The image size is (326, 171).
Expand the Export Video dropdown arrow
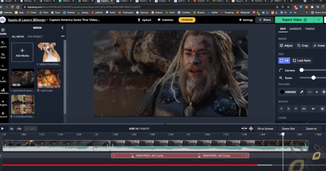point(318,20)
